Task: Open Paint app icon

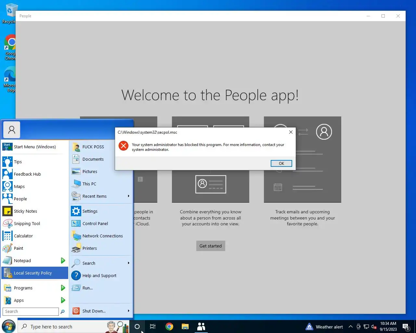Action: point(7,248)
